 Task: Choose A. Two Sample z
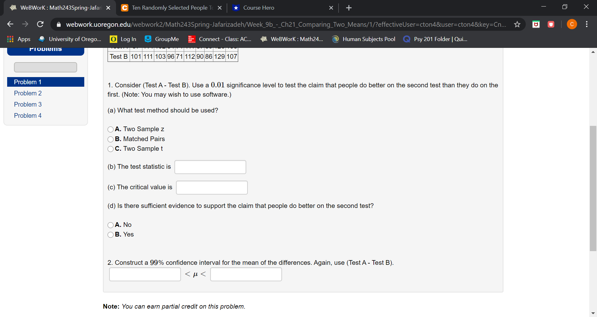click(x=110, y=129)
